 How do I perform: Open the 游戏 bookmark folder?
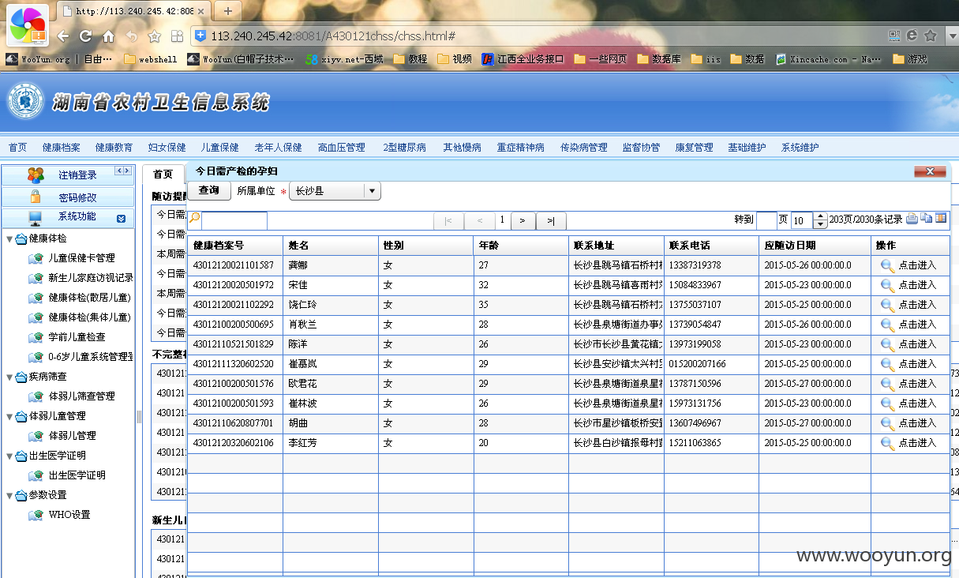909,58
